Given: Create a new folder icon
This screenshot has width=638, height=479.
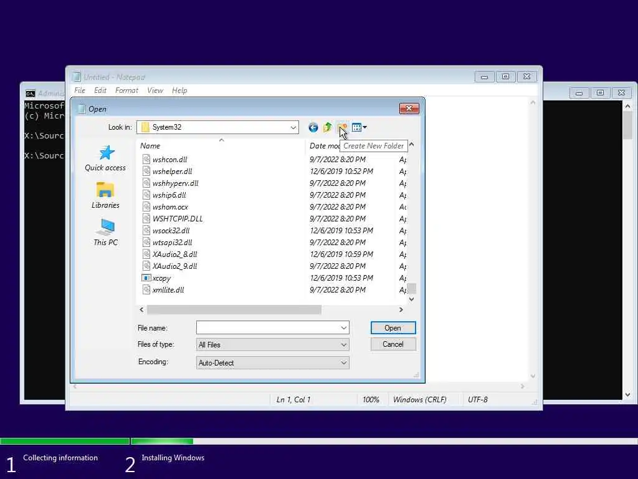Looking at the screenshot, I should click(343, 127).
